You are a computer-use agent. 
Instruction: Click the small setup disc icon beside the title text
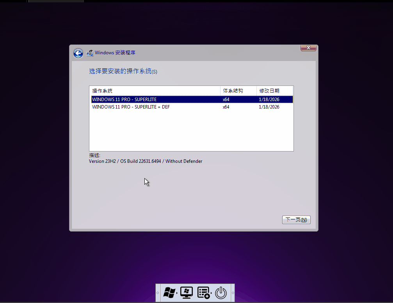click(x=90, y=53)
